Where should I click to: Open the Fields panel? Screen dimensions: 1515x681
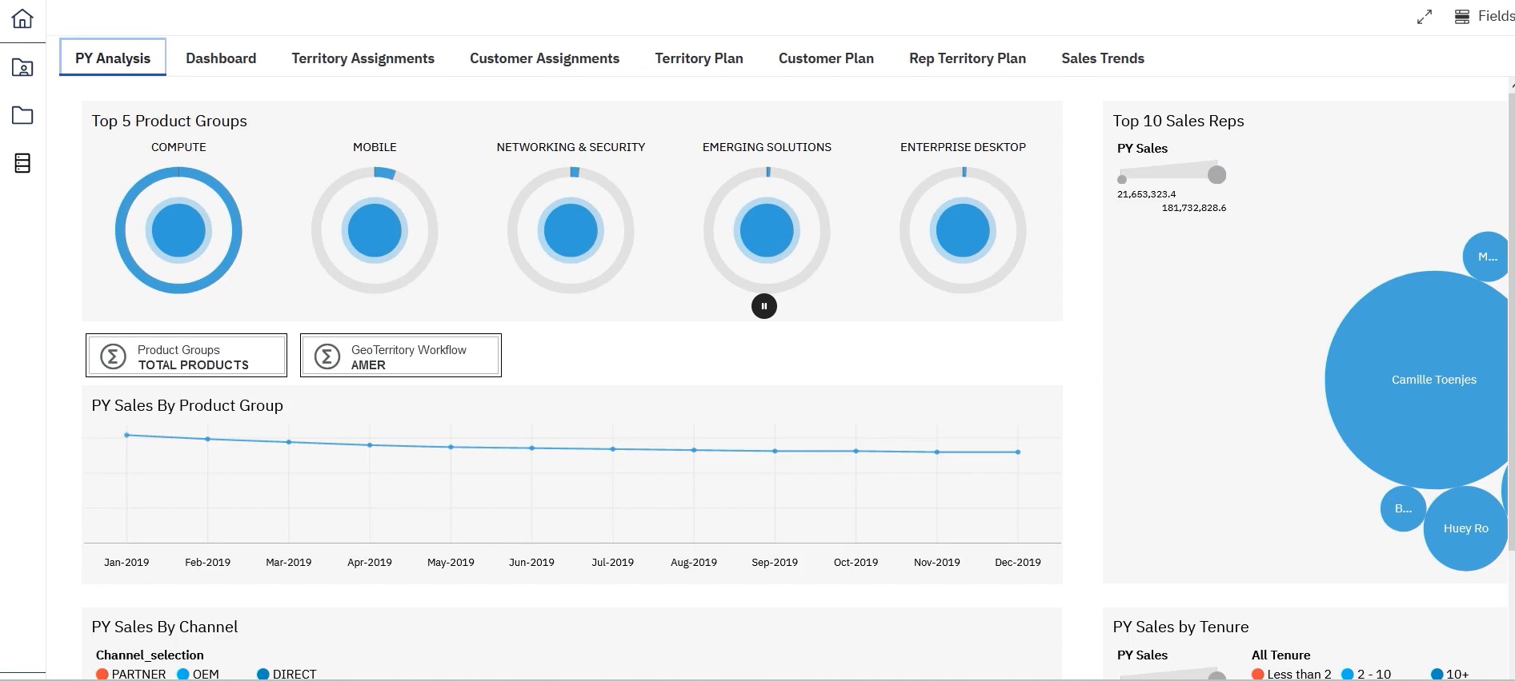pyautogui.click(x=1484, y=16)
